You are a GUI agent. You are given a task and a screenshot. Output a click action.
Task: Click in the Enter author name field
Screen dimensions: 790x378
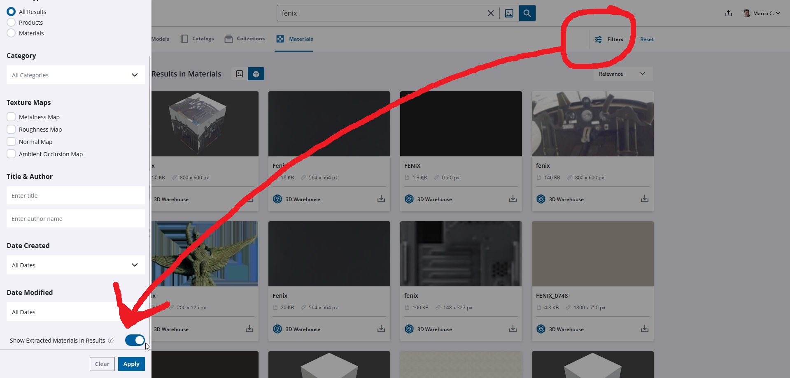pyautogui.click(x=75, y=219)
